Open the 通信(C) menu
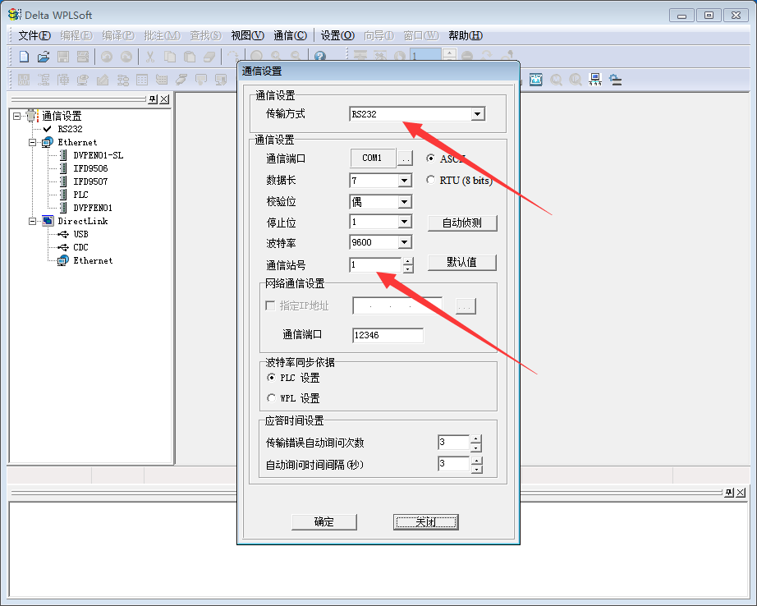 pos(290,35)
